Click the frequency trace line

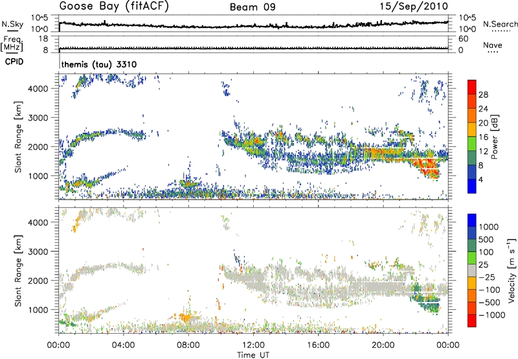click(x=253, y=48)
